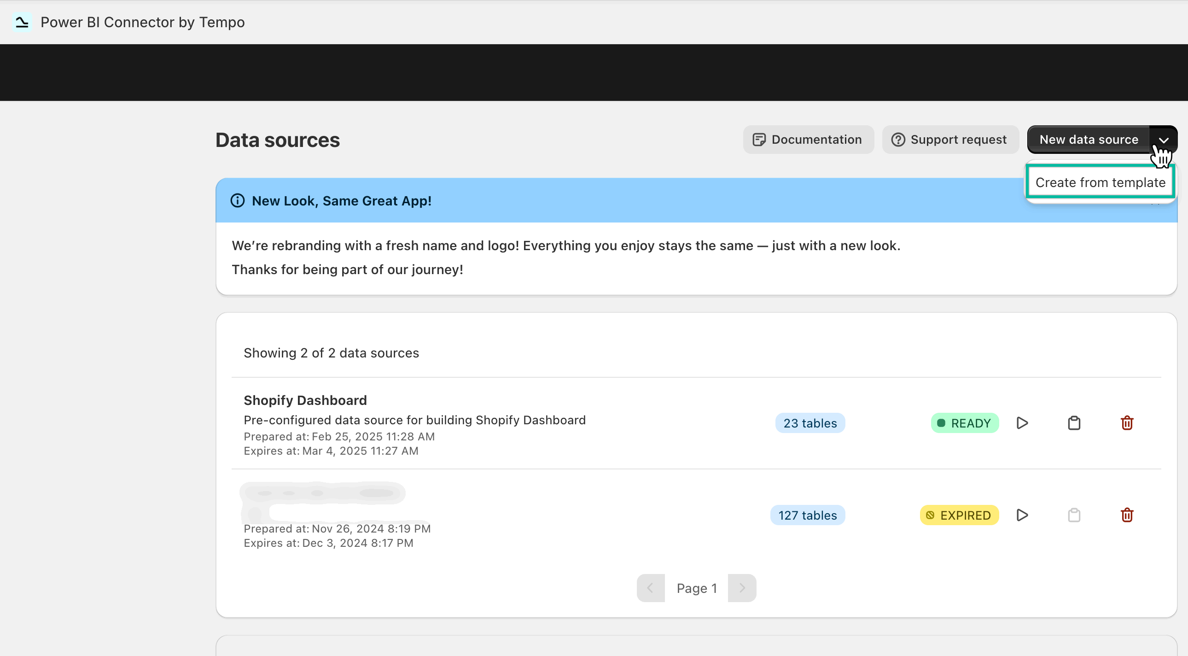
Task: Delete the Shopify Dashboard data source
Action: [x=1127, y=423]
